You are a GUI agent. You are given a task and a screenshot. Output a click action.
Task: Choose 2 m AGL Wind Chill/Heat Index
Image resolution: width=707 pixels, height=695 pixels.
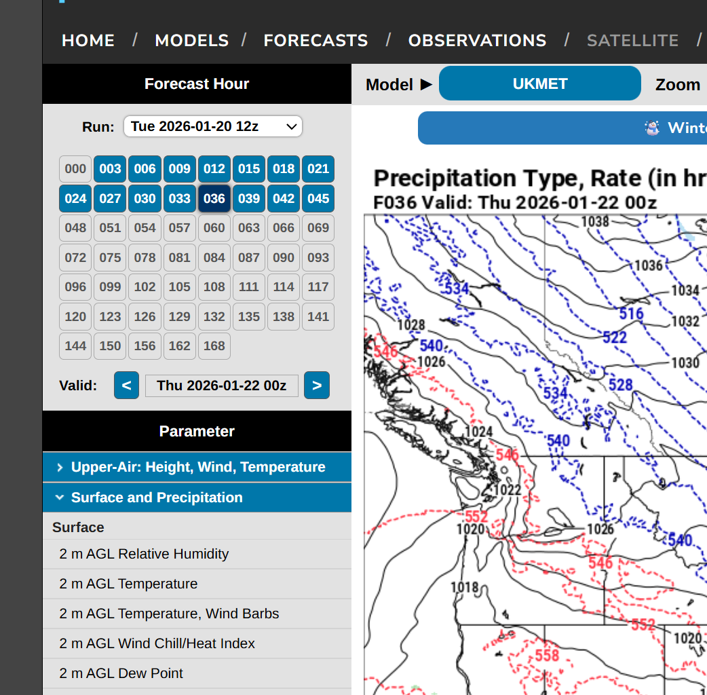pos(157,643)
